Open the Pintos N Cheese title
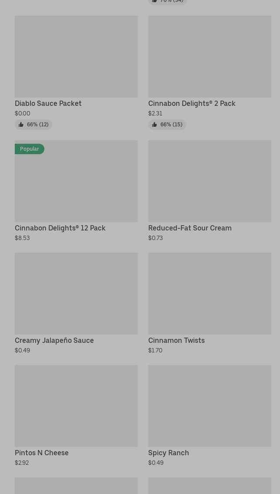Image resolution: width=280 pixels, height=494 pixels. pyautogui.click(x=42, y=453)
